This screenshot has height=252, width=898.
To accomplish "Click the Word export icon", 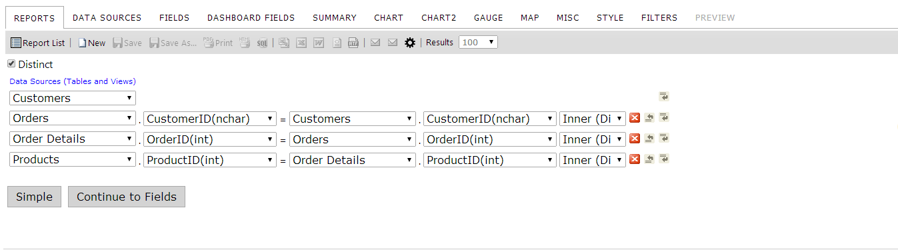I will click(319, 43).
